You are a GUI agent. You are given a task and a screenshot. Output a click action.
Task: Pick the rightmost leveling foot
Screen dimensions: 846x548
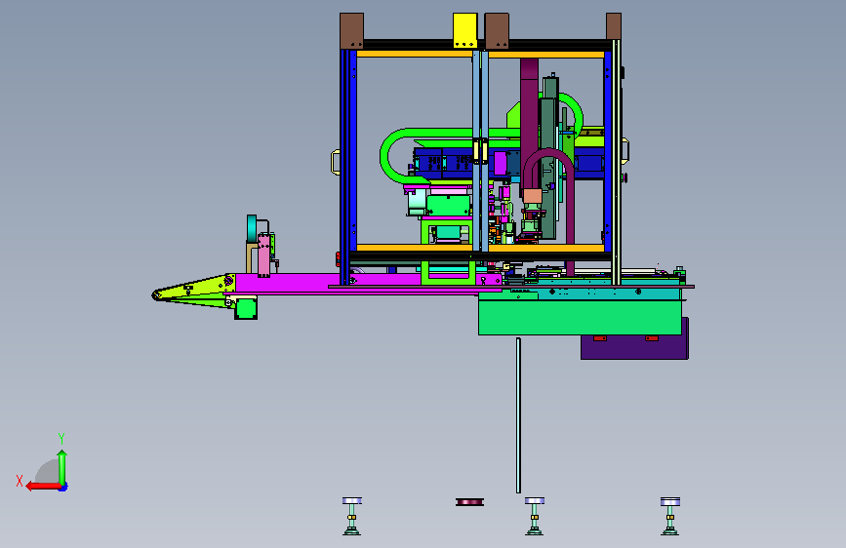click(x=670, y=516)
